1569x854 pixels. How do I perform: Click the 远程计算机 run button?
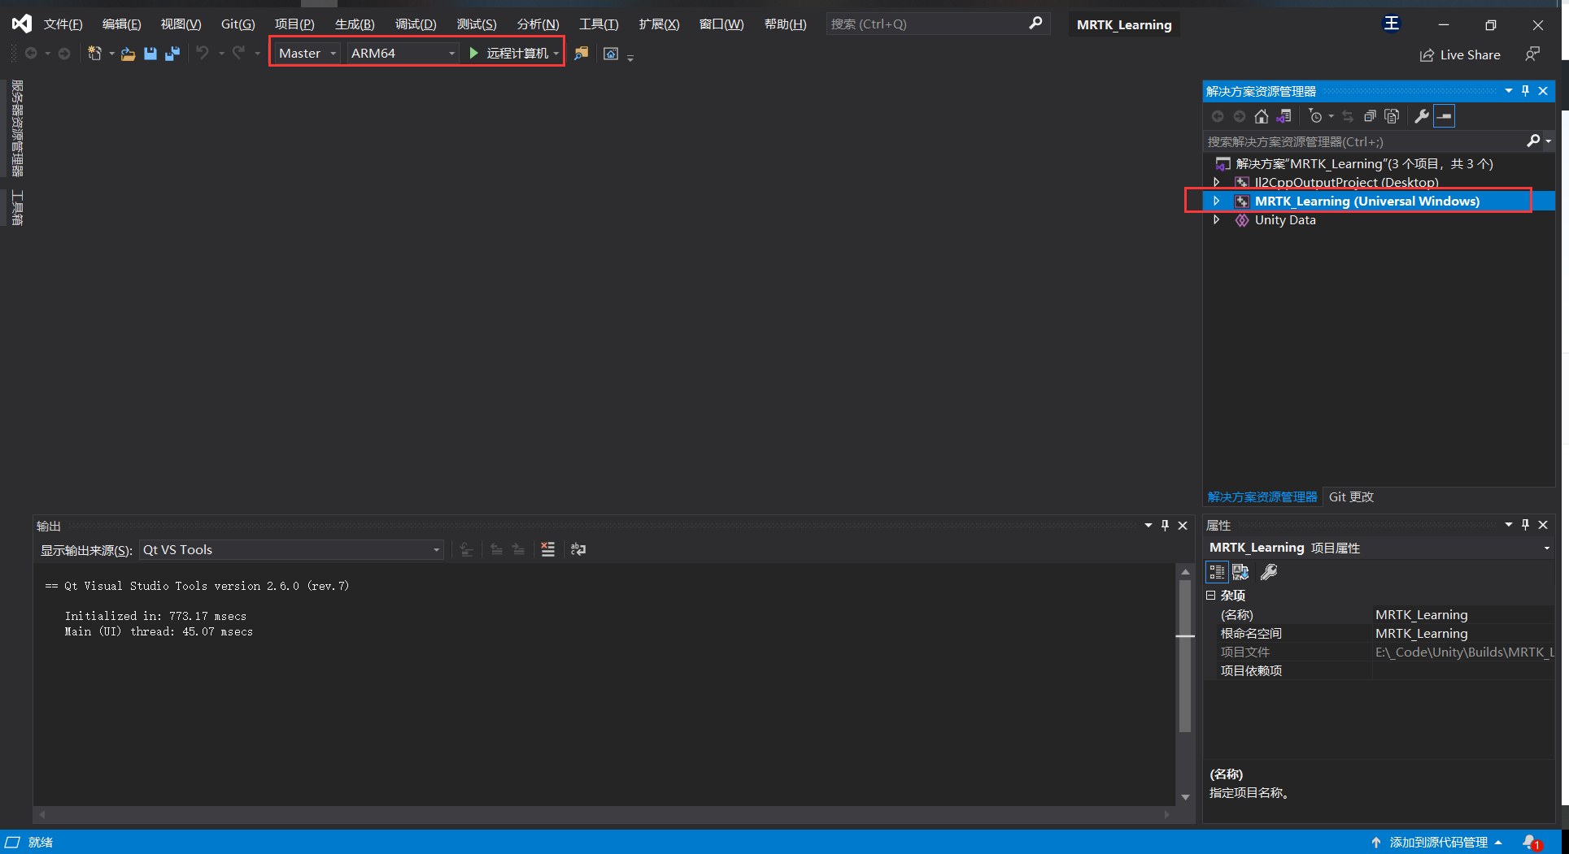coord(509,54)
